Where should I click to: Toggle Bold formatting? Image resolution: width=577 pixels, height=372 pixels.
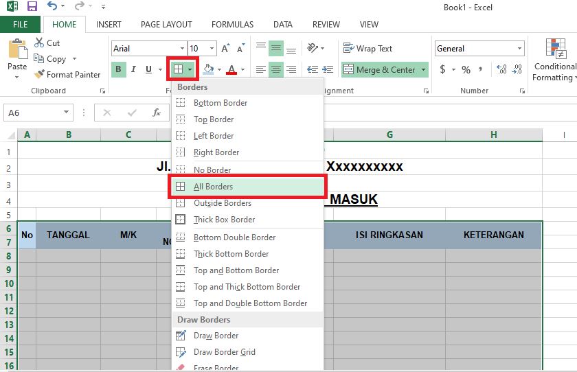coord(118,69)
